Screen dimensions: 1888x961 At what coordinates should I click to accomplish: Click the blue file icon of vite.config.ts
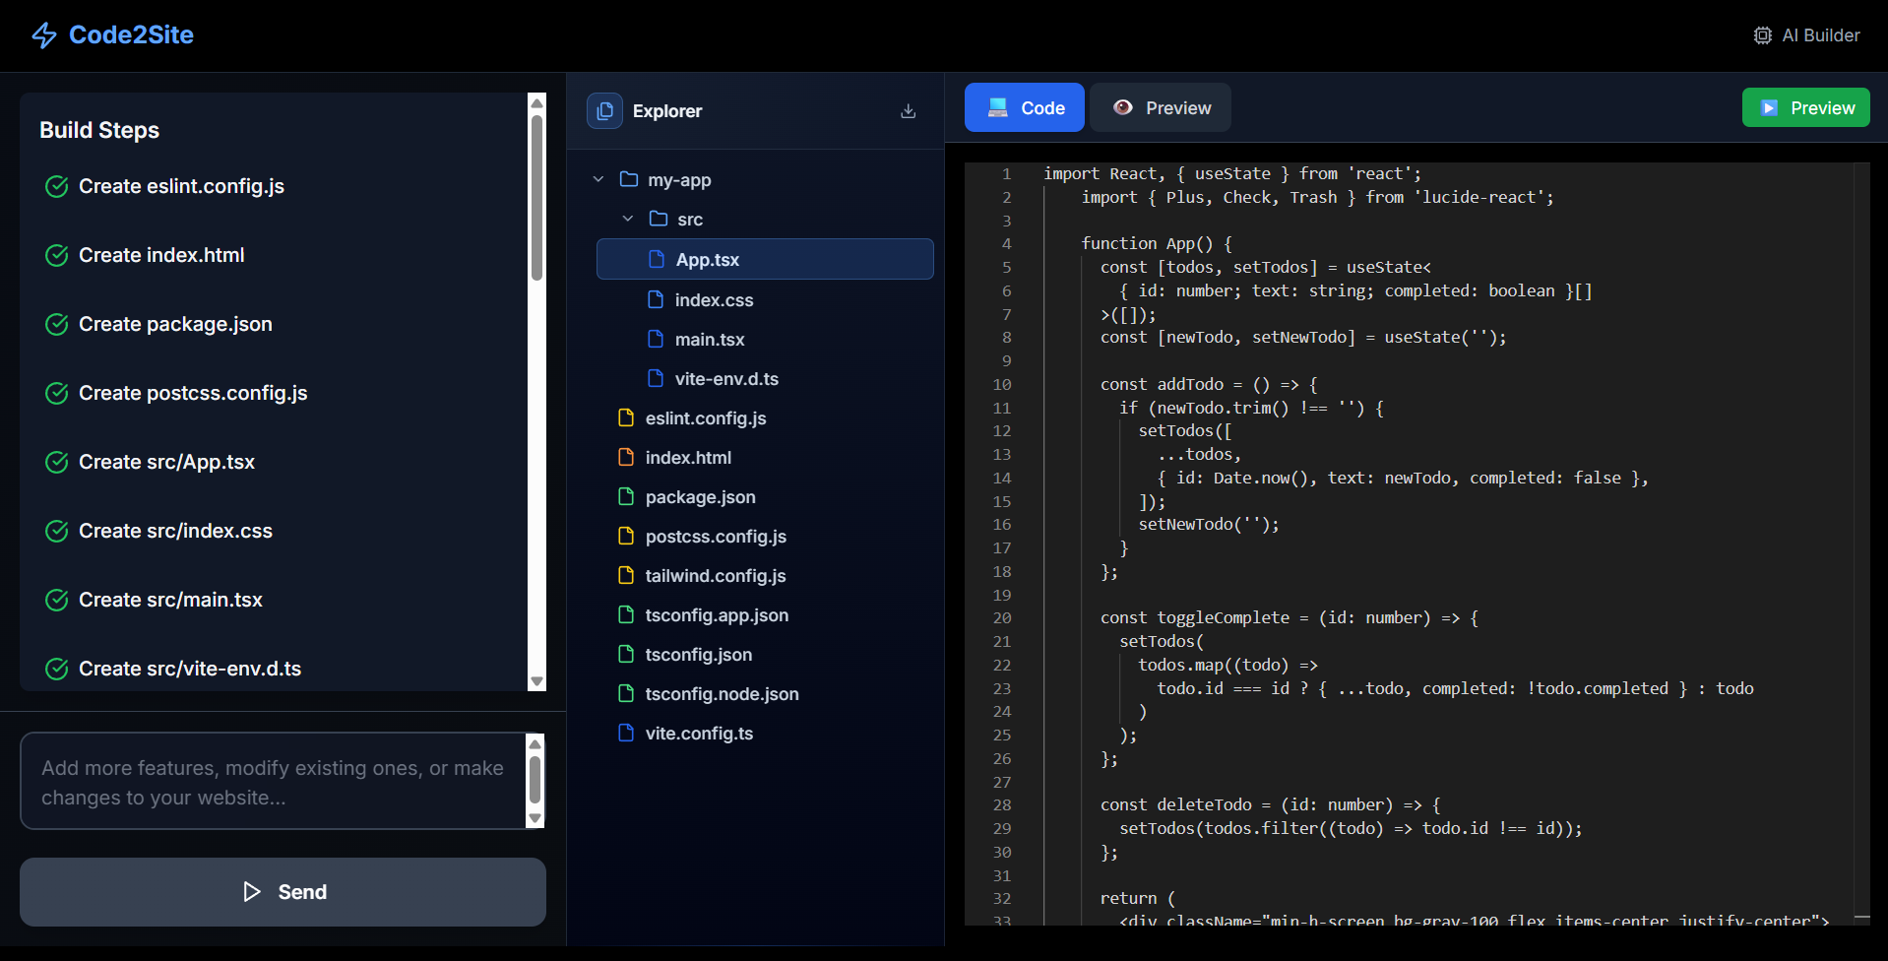point(626,733)
